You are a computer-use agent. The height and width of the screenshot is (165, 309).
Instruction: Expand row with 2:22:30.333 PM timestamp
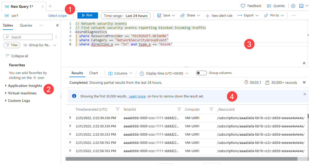point(70,134)
